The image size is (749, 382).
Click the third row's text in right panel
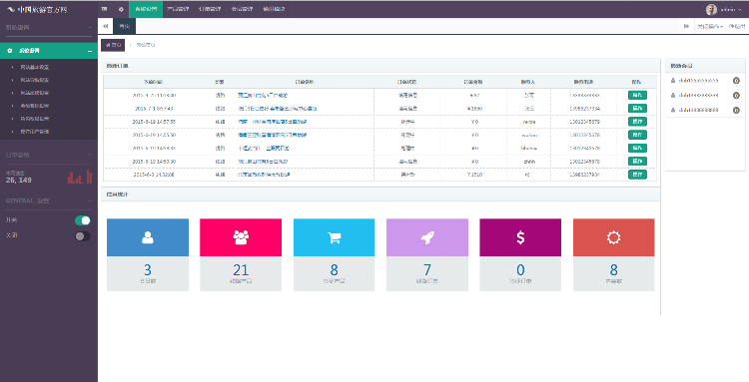(698, 110)
